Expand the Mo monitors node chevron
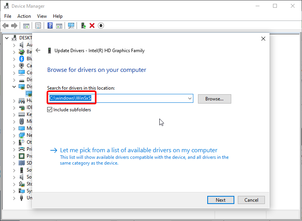This screenshot has width=302, height=221. pyautogui.click(x=14, y=128)
